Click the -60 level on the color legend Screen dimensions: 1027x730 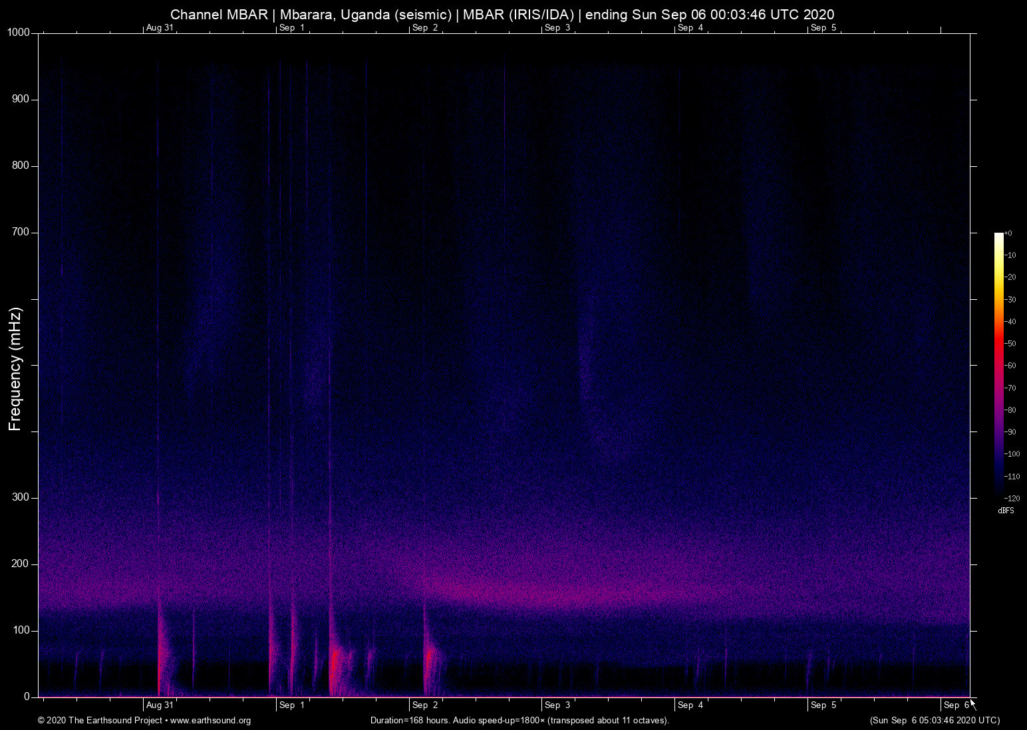pyautogui.click(x=1011, y=366)
